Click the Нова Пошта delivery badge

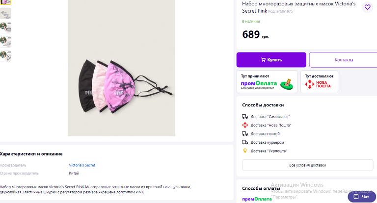(x=319, y=82)
